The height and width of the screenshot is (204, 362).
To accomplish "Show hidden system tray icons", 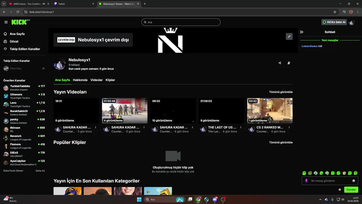I will 320,199.
